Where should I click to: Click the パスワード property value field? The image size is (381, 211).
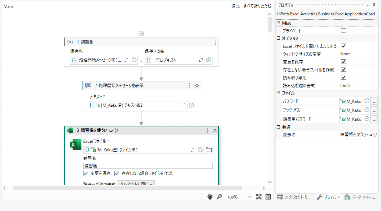[351, 101]
